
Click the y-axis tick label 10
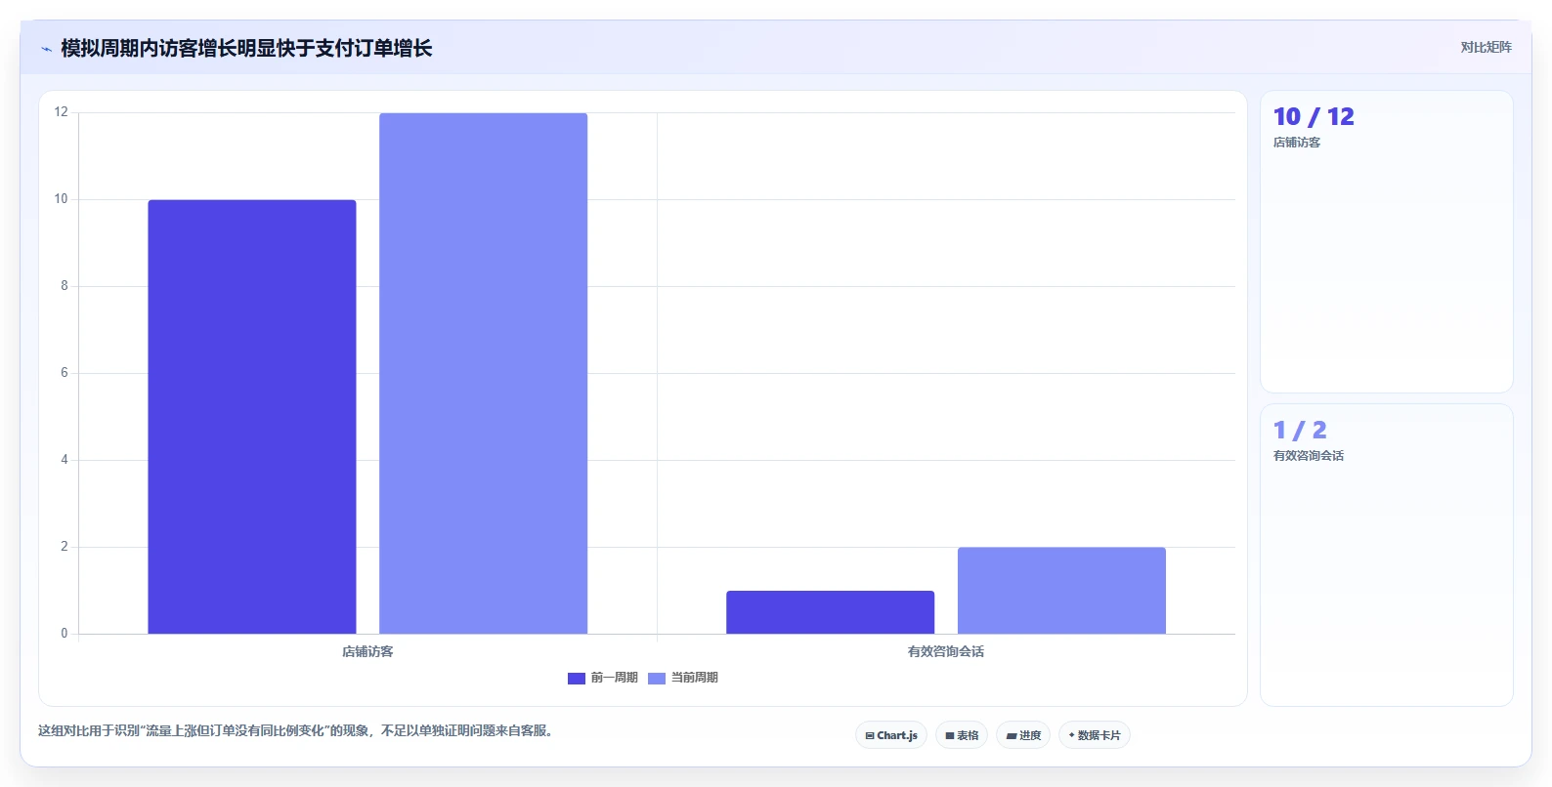[62, 199]
